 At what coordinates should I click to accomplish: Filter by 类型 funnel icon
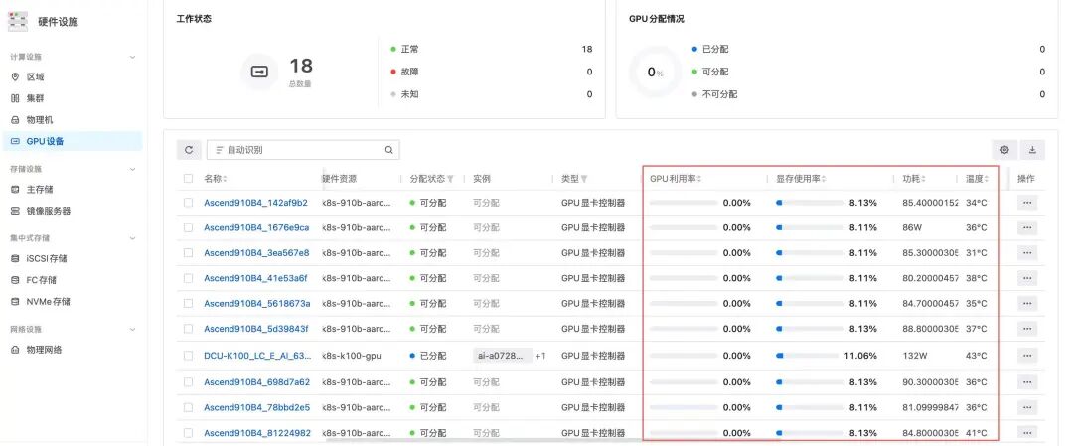click(584, 179)
